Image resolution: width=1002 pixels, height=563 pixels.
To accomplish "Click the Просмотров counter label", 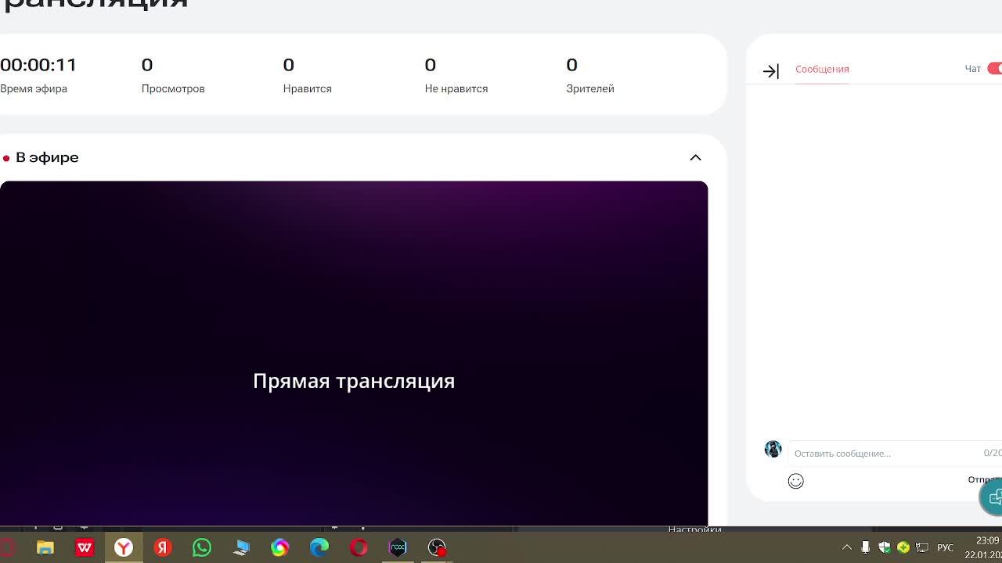I will pyautogui.click(x=173, y=88).
